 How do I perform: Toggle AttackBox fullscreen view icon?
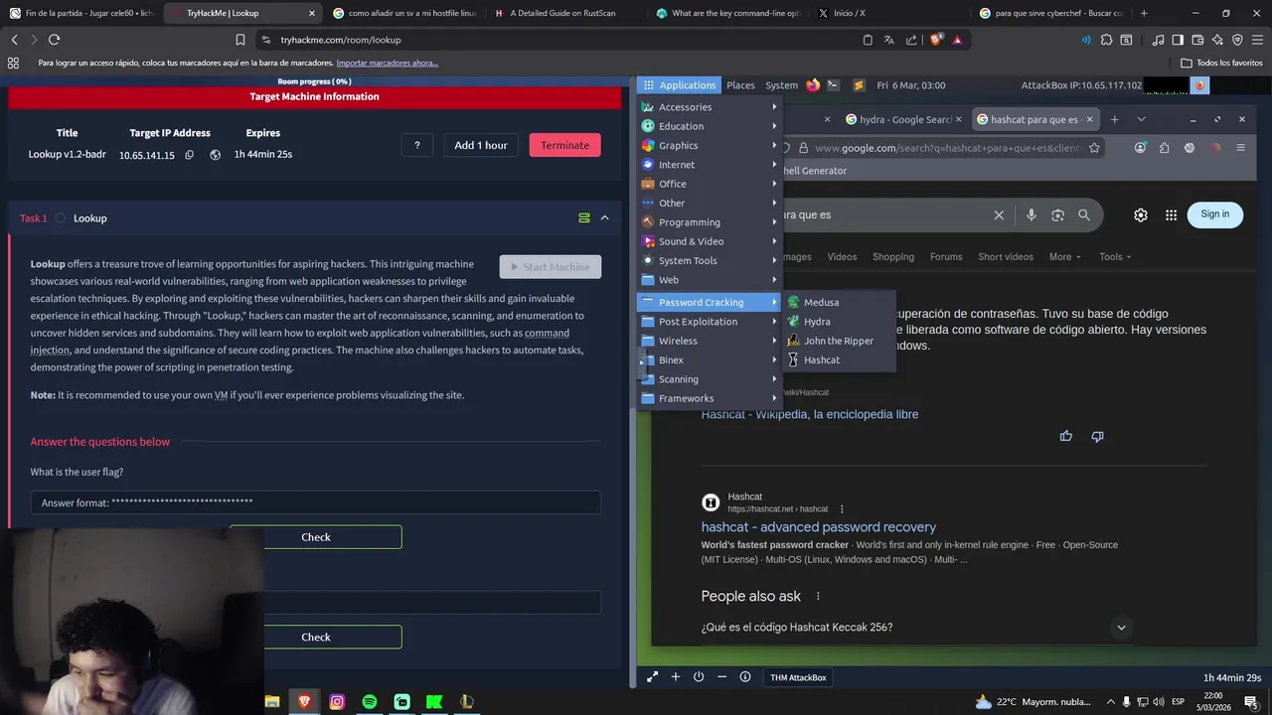click(652, 677)
